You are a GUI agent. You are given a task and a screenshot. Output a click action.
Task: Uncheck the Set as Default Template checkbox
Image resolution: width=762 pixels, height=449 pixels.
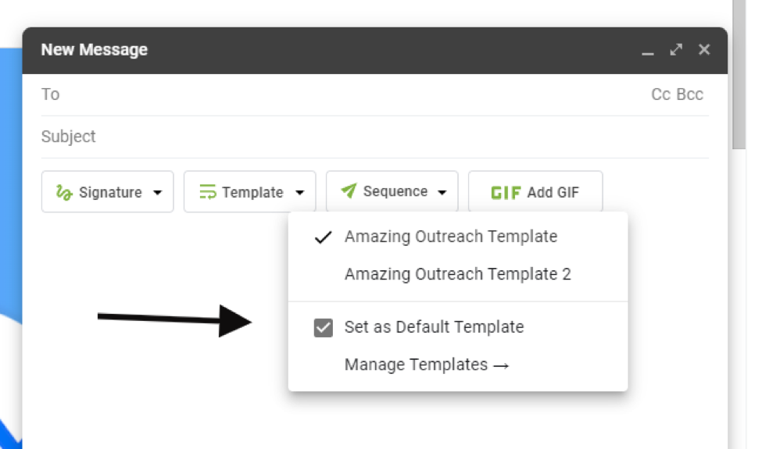[x=324, y=327]
